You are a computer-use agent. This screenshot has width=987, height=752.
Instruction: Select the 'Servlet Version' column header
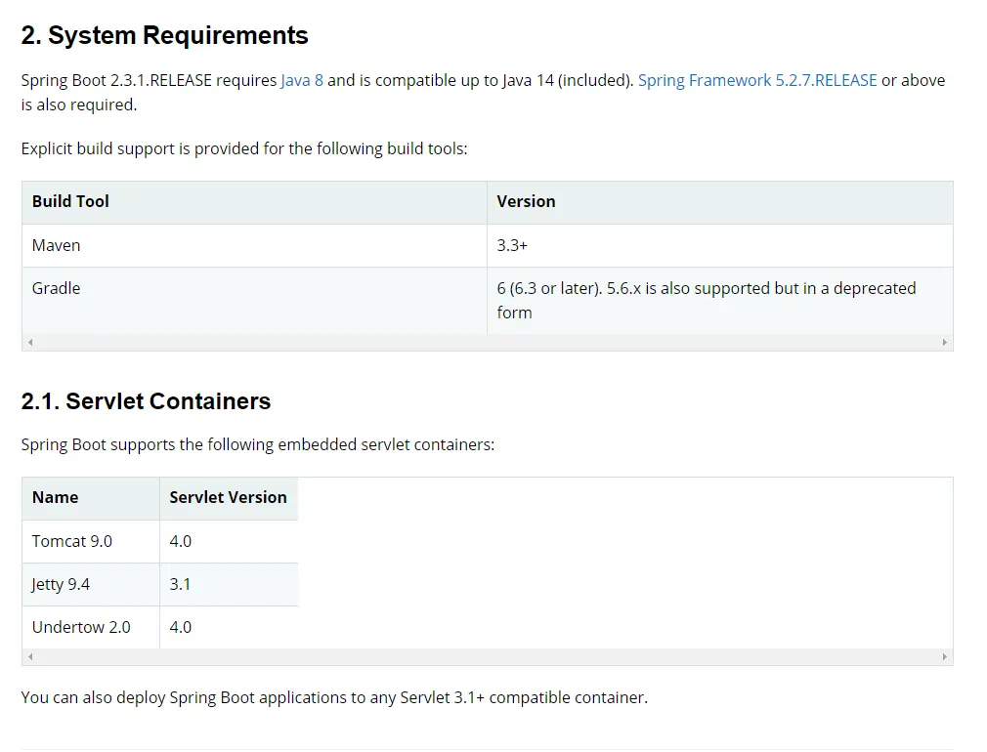click(x=228, y=497)
